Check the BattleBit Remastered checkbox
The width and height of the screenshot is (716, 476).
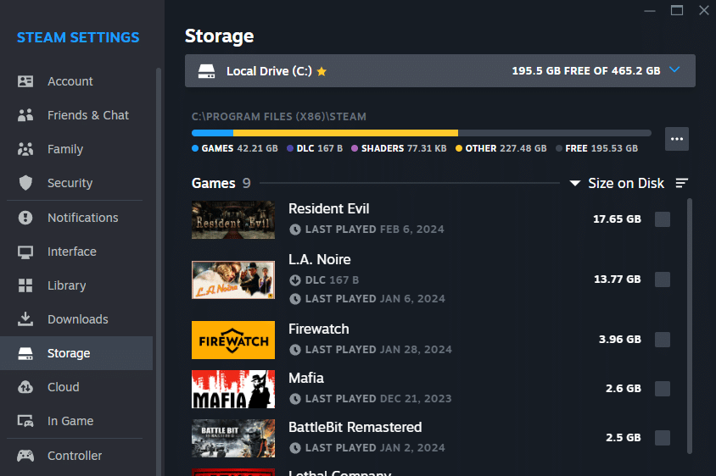[x=663, y=438]
